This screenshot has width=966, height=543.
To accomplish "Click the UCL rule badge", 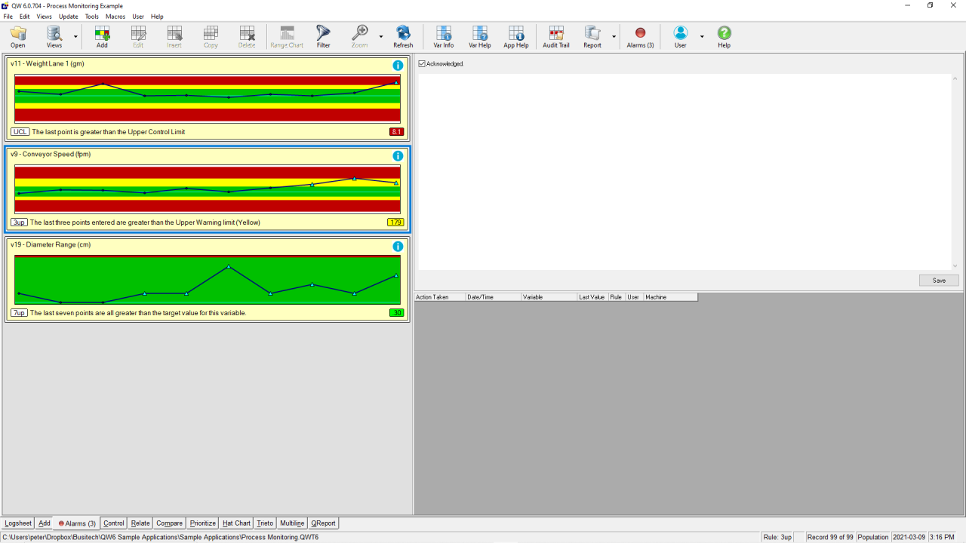I will click(20, 132).
